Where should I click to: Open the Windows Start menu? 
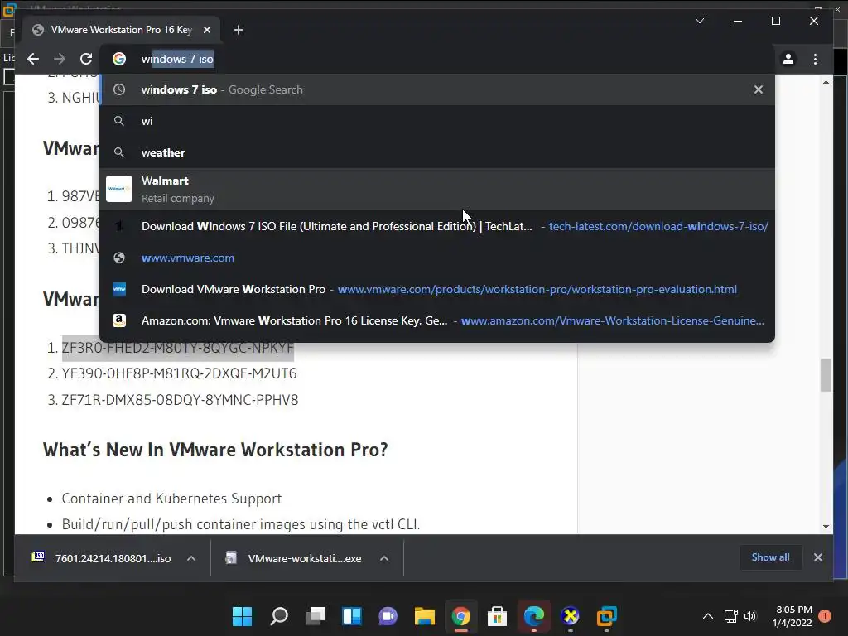[x=242, y=616]
